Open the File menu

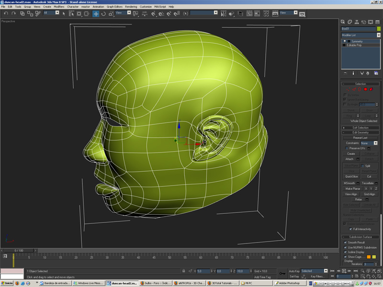click(3, 7)
